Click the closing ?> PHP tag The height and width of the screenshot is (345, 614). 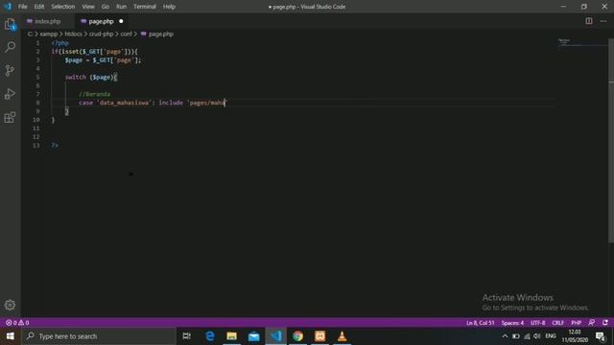(x=55, y=145)
